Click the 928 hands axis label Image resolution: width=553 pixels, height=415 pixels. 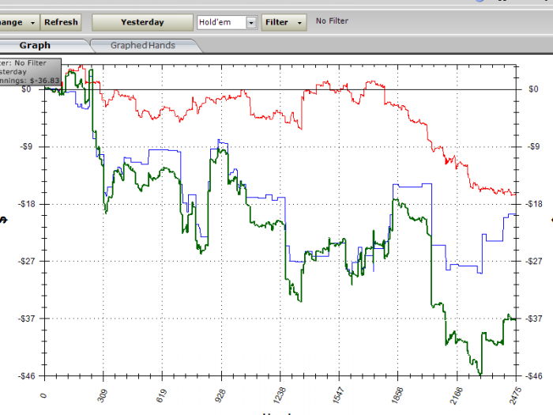click(x=220, y=396)
